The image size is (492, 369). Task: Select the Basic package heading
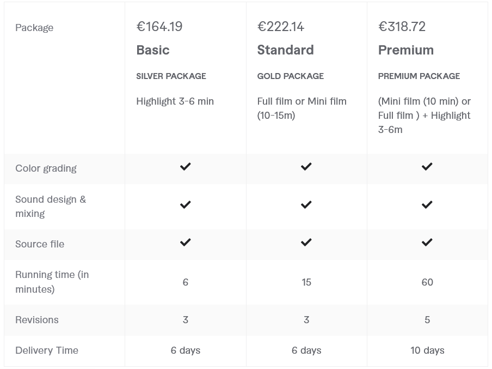[x=153, y=50]
